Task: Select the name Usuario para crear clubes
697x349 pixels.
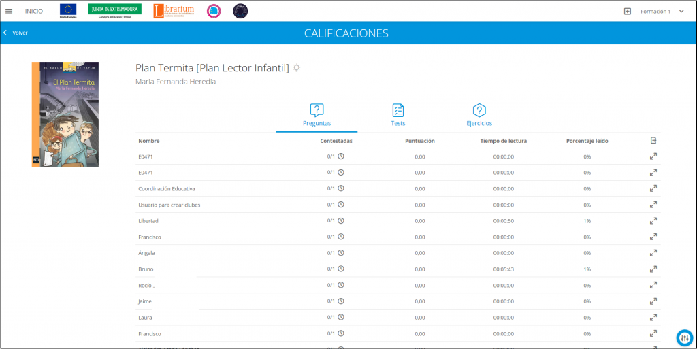Action: click(169, 205)
